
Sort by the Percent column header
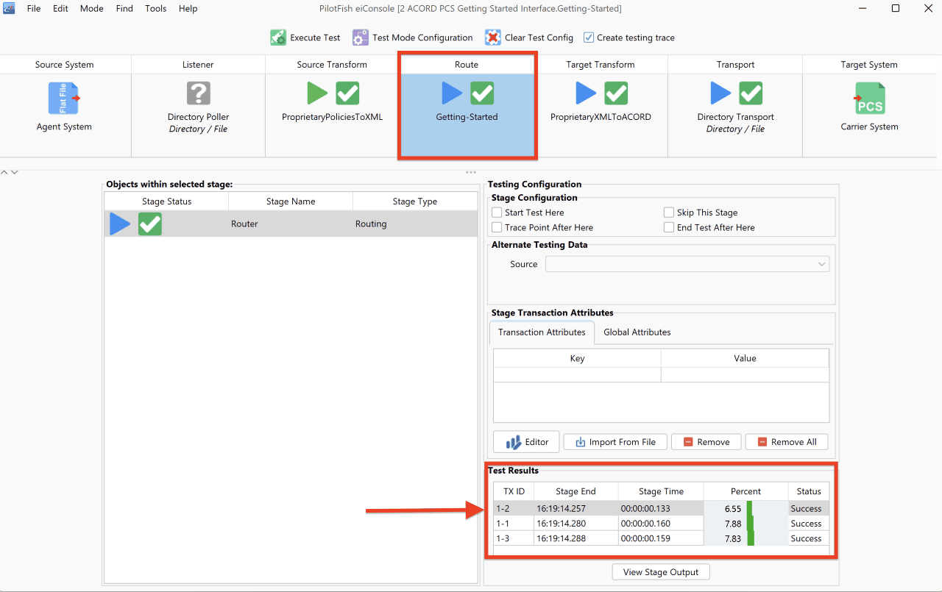click(746, 491)
